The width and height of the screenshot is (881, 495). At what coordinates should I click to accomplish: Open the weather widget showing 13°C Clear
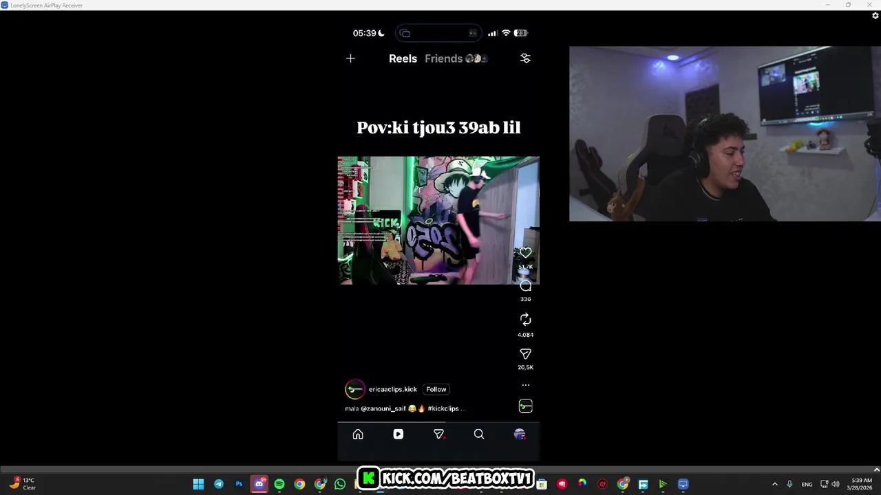pyautogui.click(x=22, y=484)
